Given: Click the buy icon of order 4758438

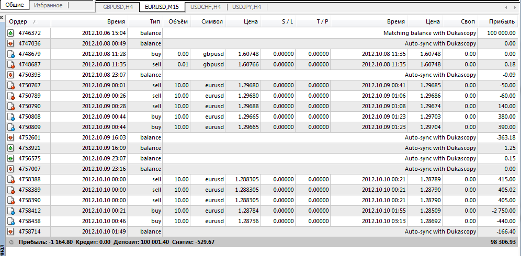Looking at the screenshot, I should pos(11,222).
